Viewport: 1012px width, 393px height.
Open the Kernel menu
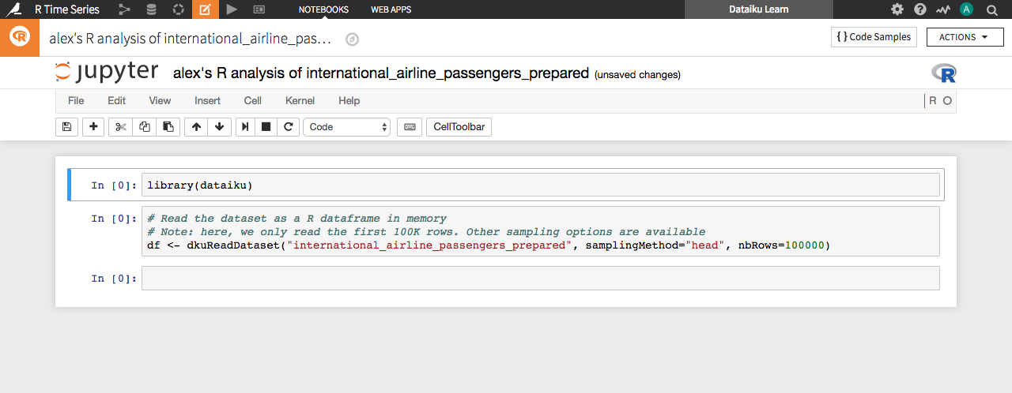pyautogui.click(x=300, y=100)
